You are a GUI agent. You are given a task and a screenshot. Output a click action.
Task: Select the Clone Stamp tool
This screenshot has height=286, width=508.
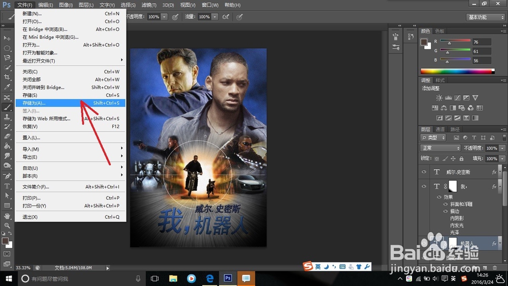point(7,117)
